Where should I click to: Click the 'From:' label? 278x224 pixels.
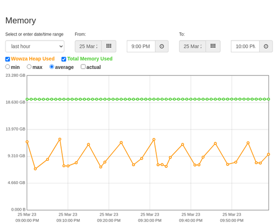(x=80, y=34)
